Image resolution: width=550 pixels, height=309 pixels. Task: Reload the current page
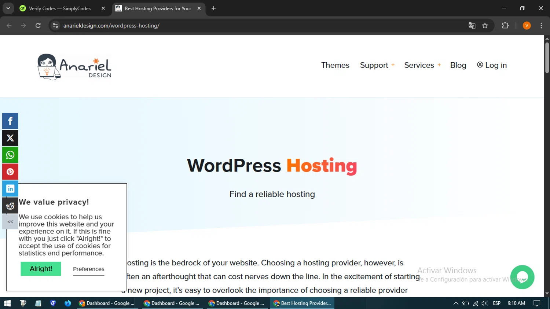[38, 26]
